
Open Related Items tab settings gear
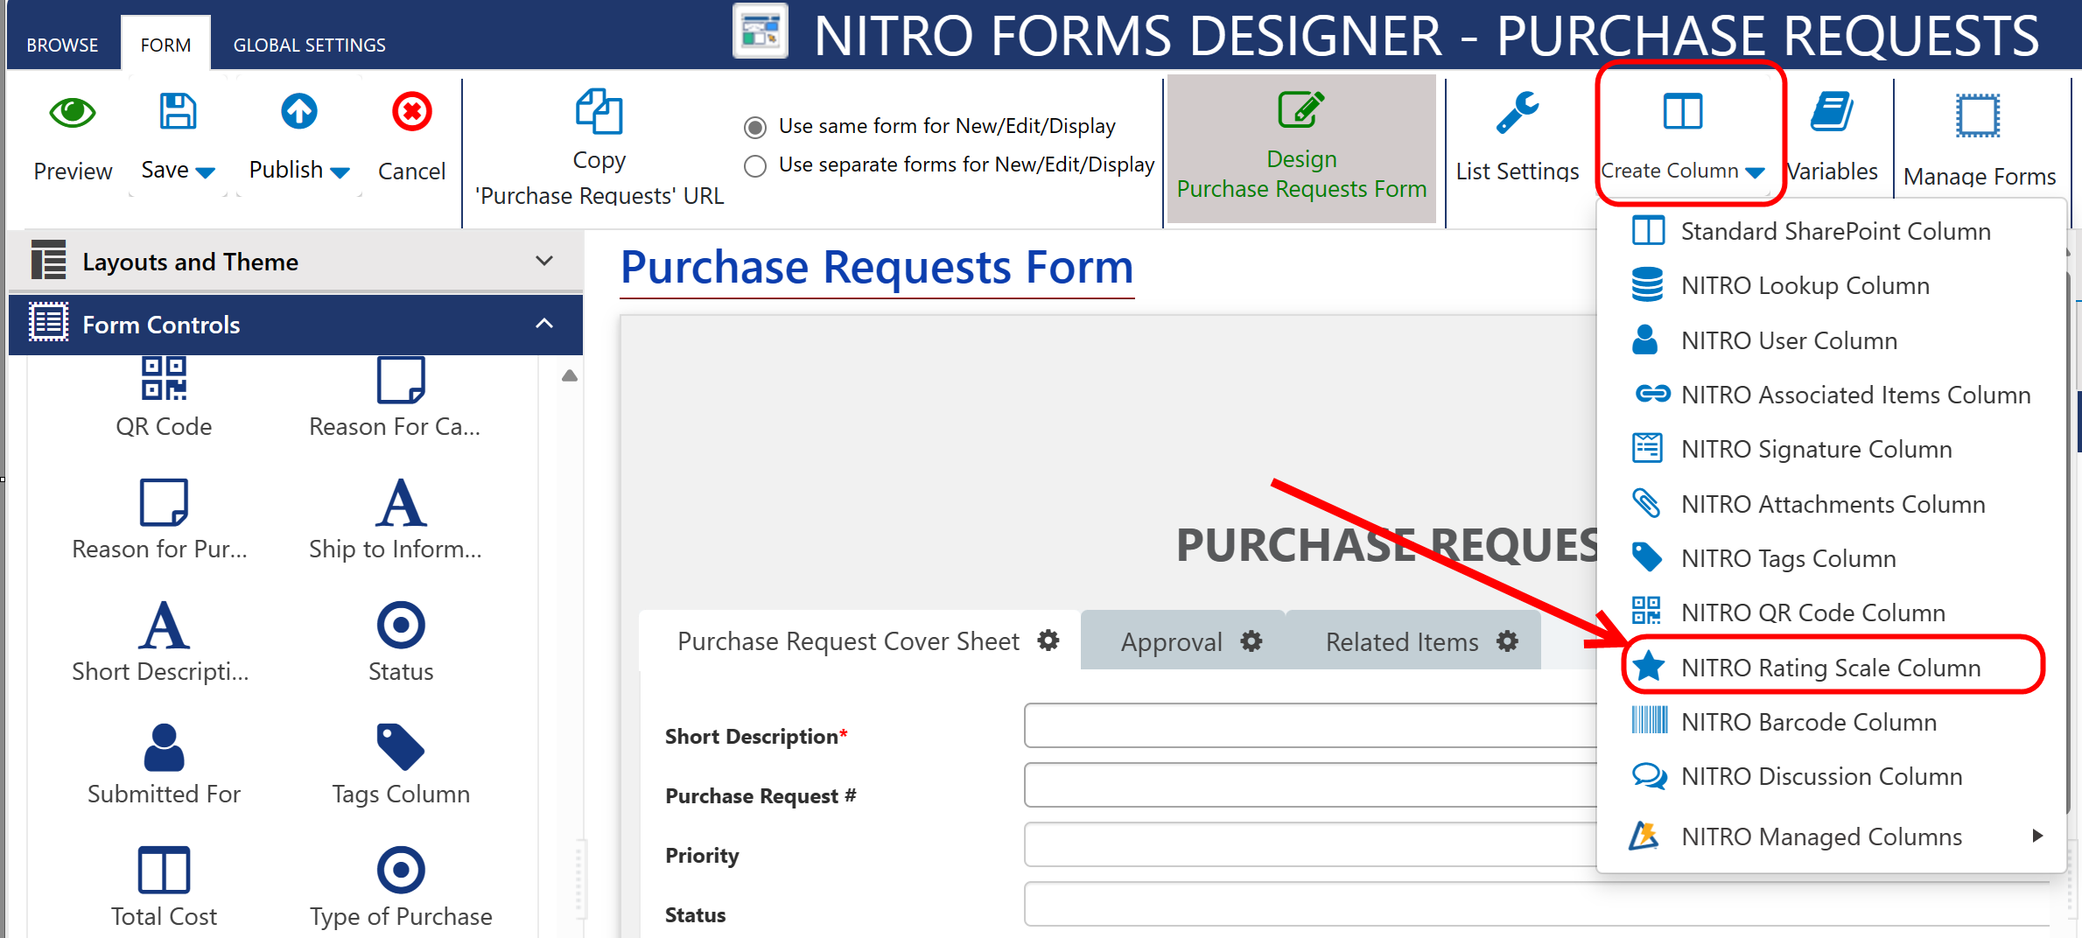tap(1507, 641)
